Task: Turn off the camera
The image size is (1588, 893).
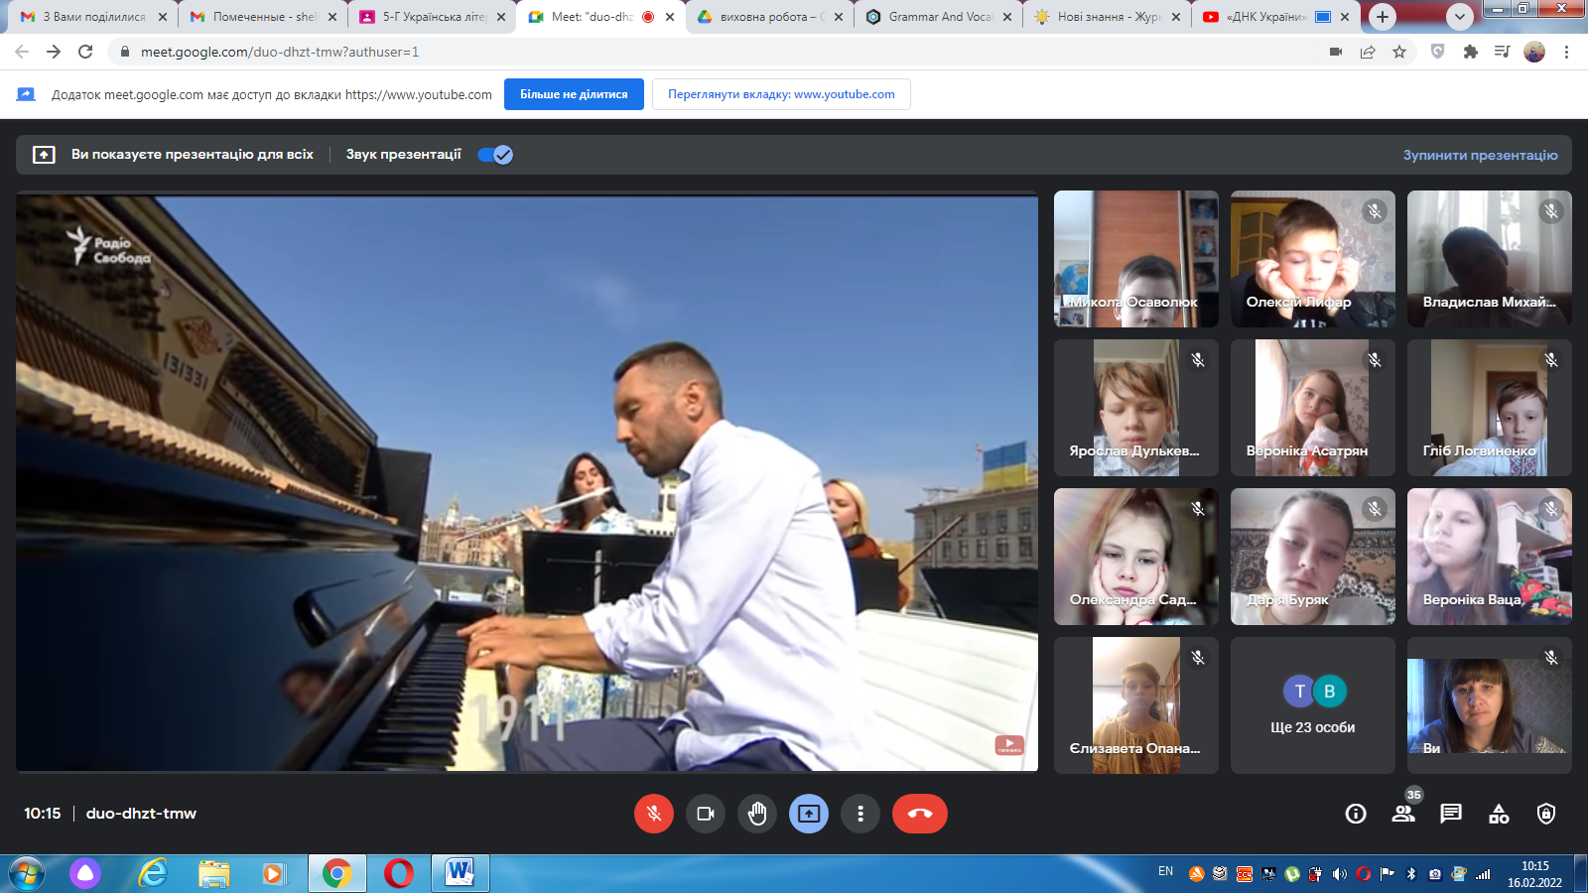Action: (706, 814)
